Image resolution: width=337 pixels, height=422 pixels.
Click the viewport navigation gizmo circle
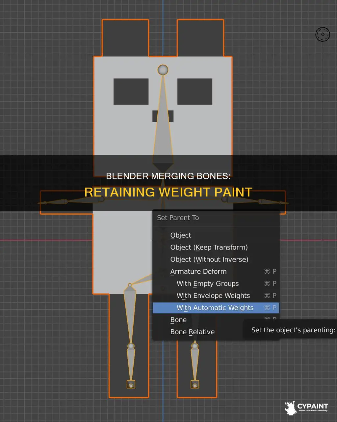pyautogui.click(x=323, y=34)
